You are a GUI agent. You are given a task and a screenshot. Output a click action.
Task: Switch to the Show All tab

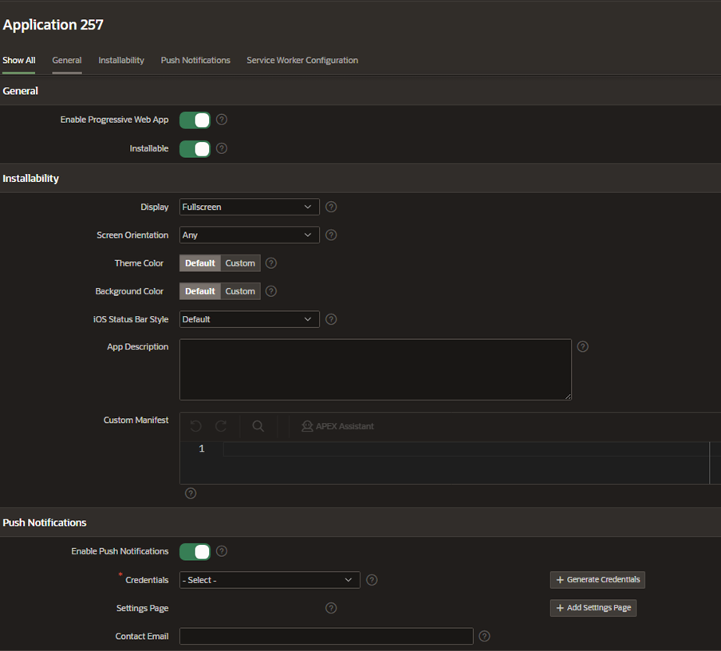[19, 61]
